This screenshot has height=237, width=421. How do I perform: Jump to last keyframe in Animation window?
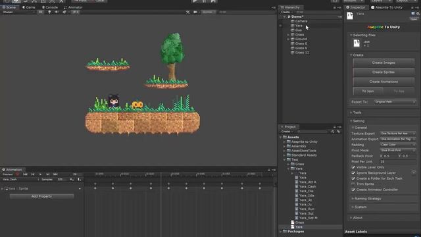[55, 174]
